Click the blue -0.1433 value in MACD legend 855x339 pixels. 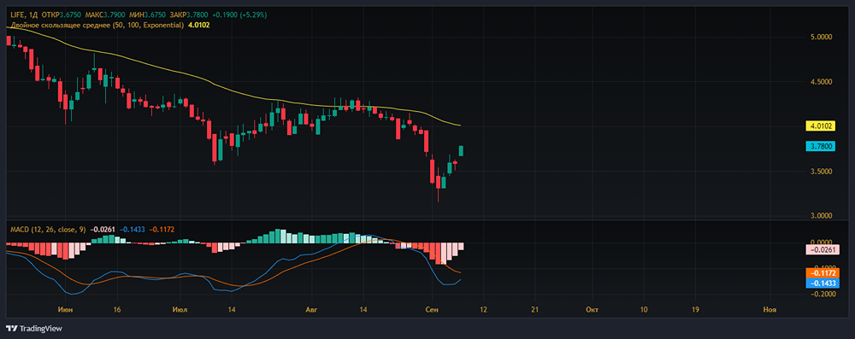(133, 230)
